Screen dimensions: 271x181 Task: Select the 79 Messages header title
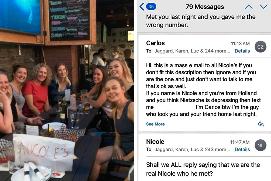pyautogui.click(x=205, y=7)
